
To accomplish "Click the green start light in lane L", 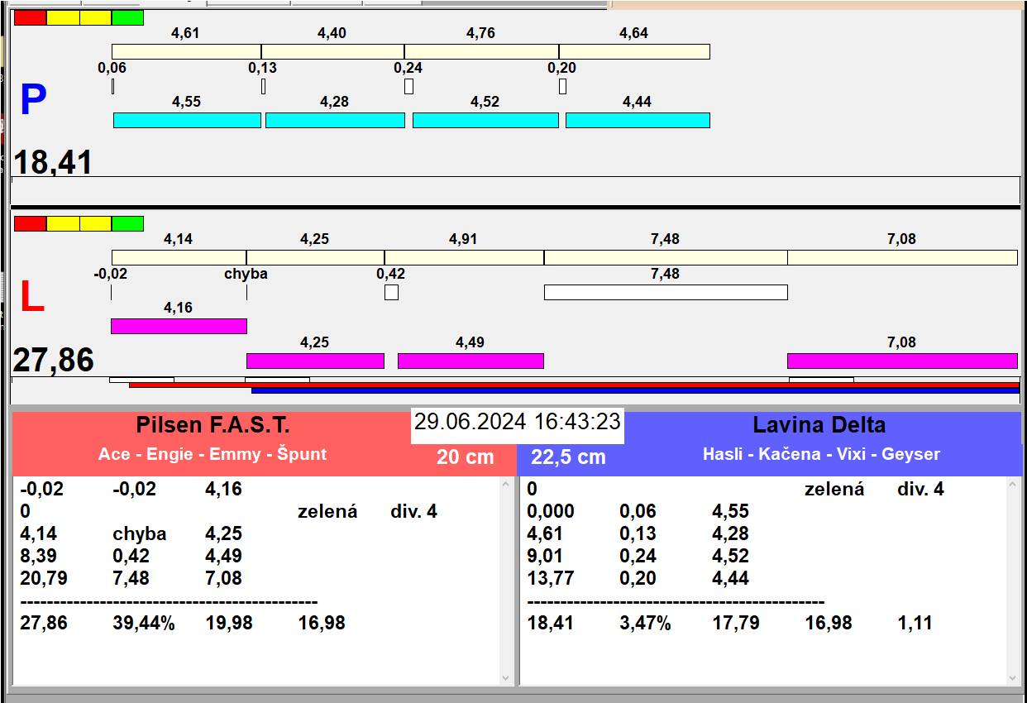I will click(x=127, y=223).
